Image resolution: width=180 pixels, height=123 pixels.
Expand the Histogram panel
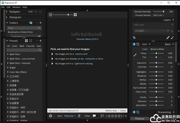(7, 17)
